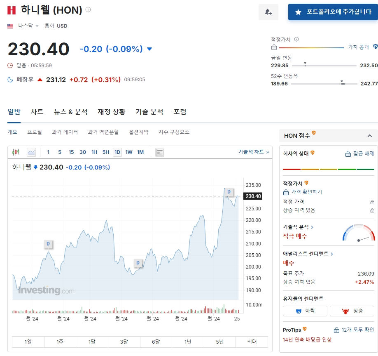Click the moon icon beside 폐장후

[10, 80]
